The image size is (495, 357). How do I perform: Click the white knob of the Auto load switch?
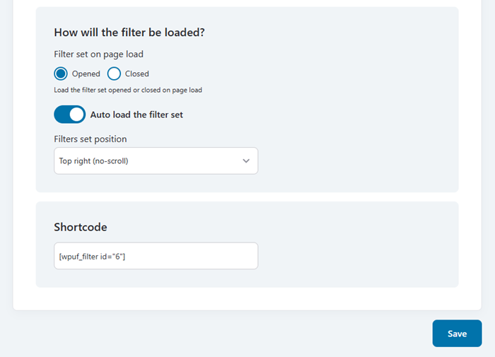(77, 115)
